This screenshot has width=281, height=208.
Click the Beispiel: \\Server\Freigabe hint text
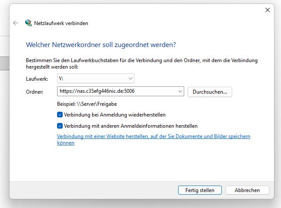(x=87, y=104)
